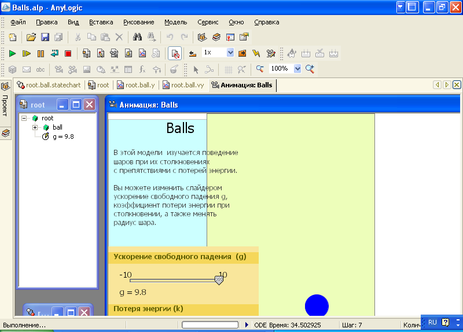This screenshot has height=332, width=463.
Task: Switch to the root tab
Action: coord(99,85)
